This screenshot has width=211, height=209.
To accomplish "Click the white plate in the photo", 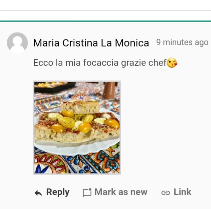I will [77, 148].
